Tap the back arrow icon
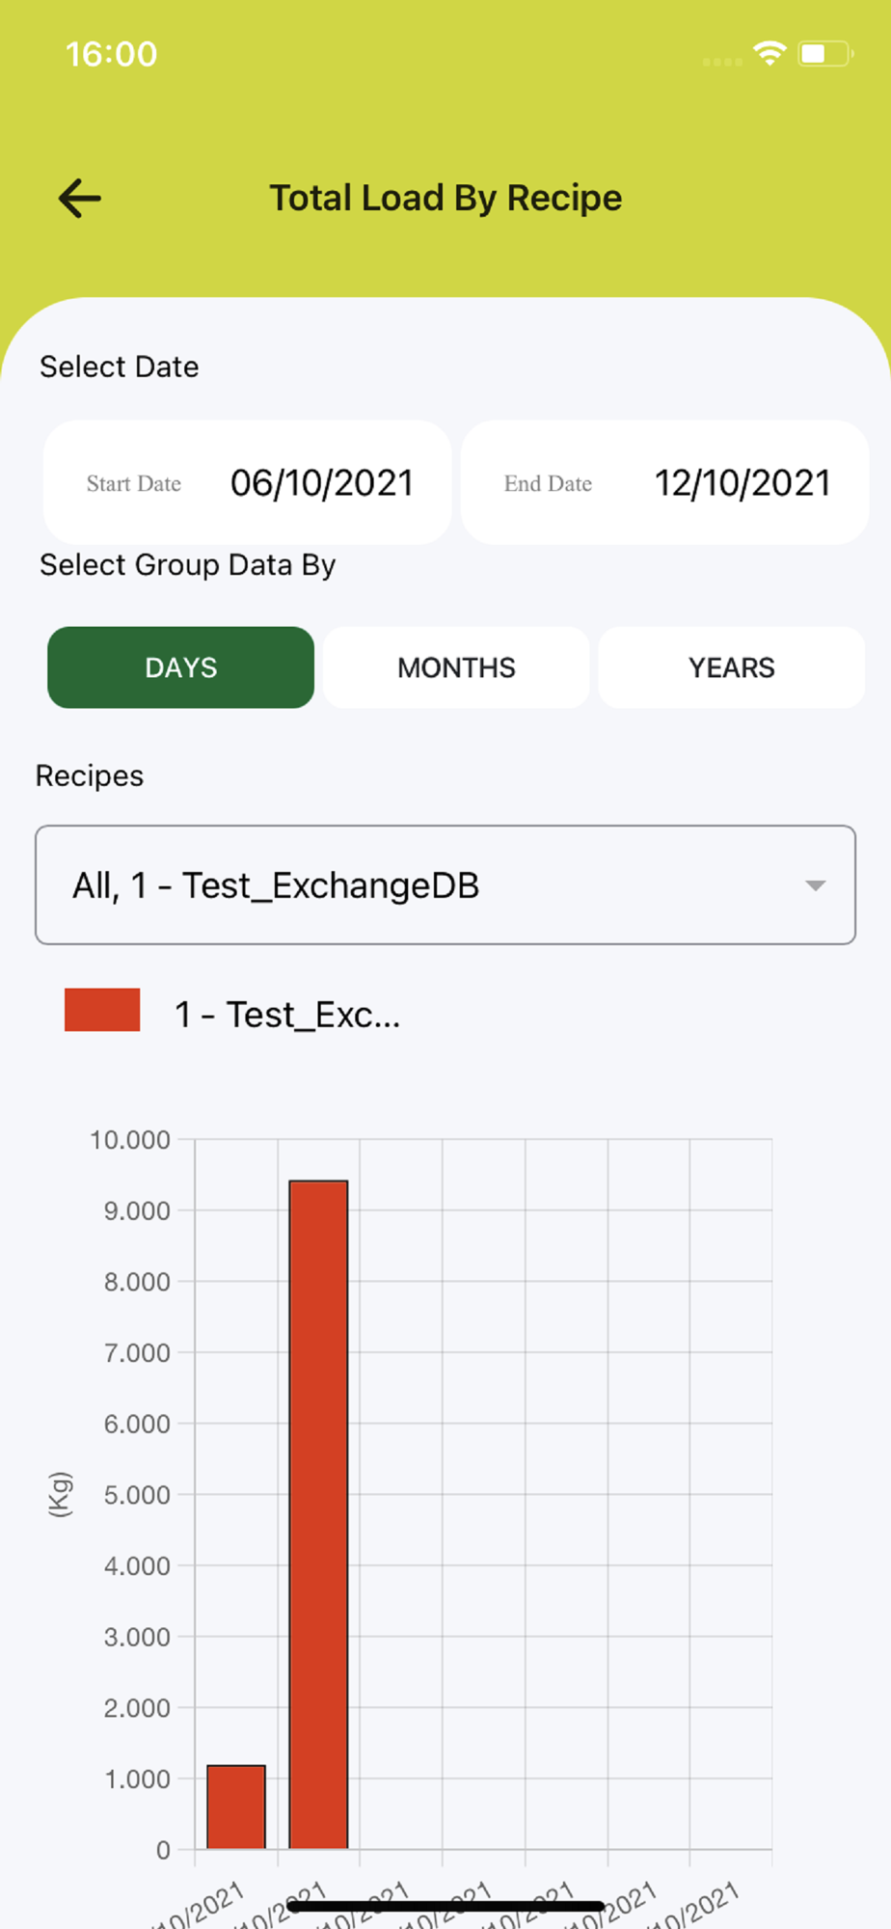 pyautogui.click(x=80, y=199)
